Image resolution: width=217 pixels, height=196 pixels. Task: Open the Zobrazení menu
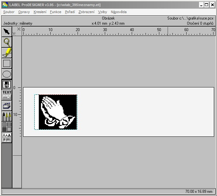pyautogui.click(x=87, y=12)
